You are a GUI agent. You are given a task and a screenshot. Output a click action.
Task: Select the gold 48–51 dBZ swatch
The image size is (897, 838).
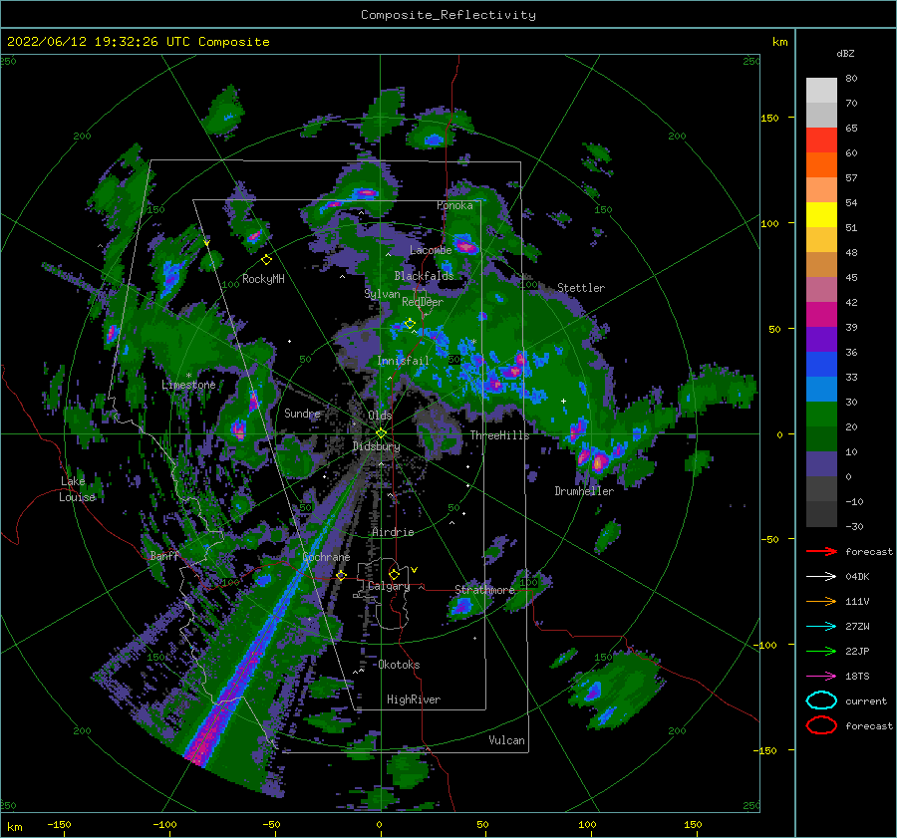click(821, 240)
